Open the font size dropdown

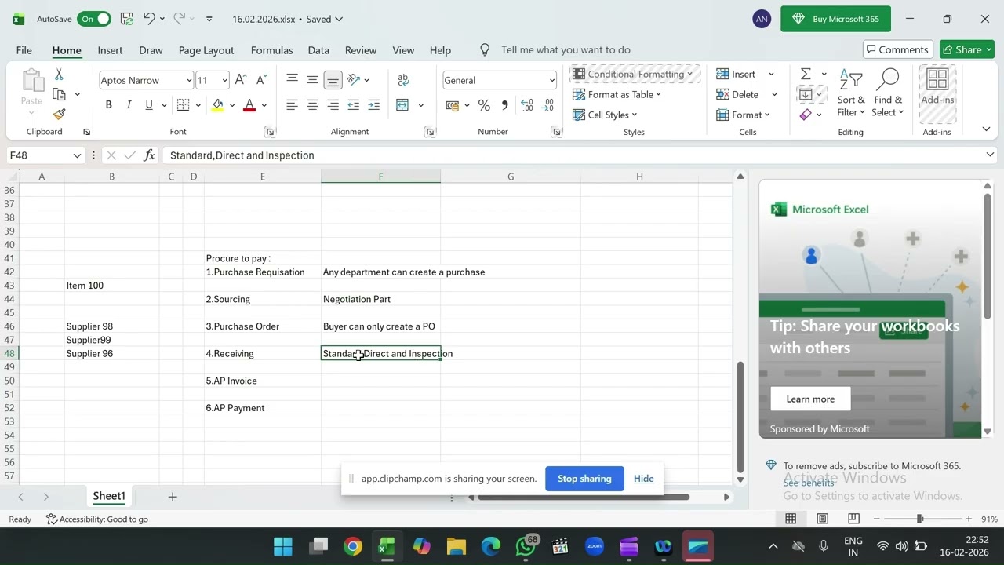click(224, 80)
